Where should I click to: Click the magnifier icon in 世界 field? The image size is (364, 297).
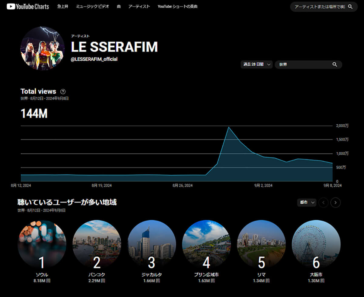tap(335, 65)
